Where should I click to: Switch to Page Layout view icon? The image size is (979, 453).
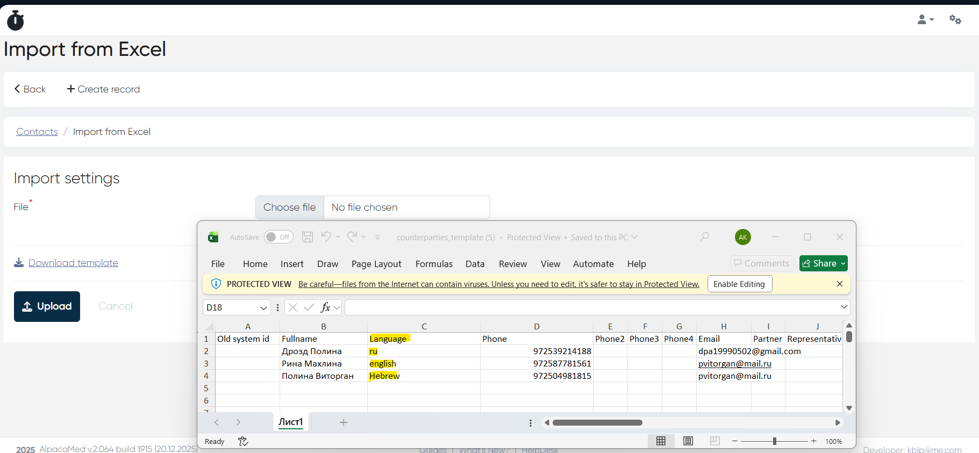coord(688,441)
